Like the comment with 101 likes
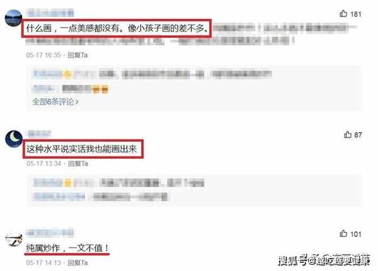Image resolution: width=378 pixels, height=271 pixels. [343, 234]
